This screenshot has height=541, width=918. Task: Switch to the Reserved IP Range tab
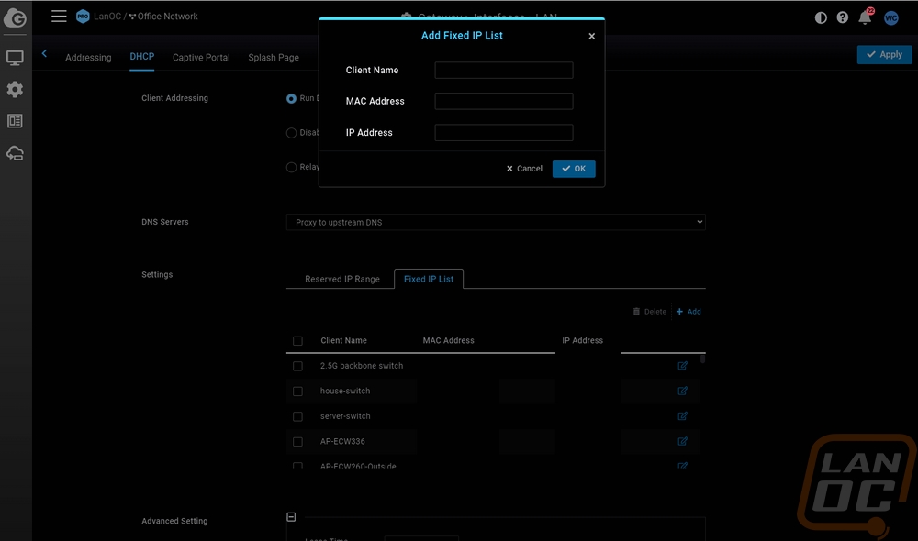pyautogui.click(x=341, y=279)
